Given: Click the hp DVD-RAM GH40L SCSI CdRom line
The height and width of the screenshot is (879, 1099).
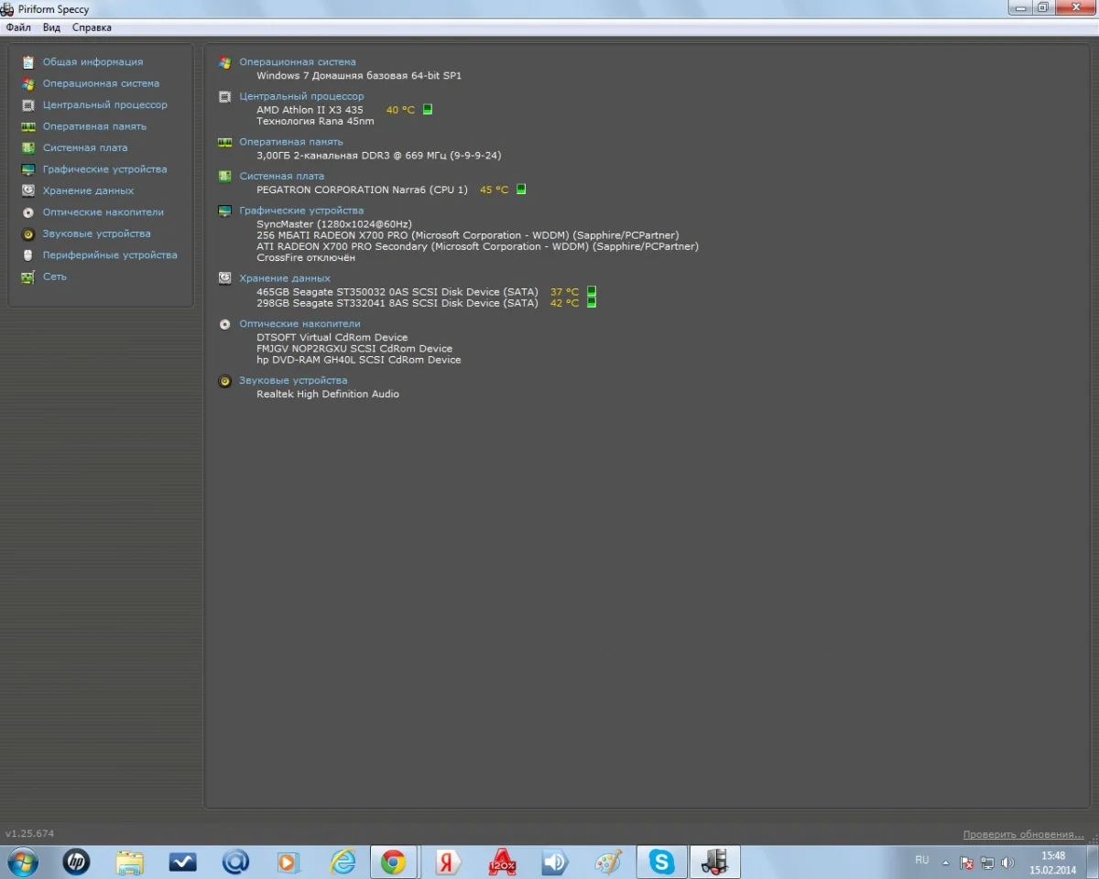Looking at the screenshot, I should [359, 360].
